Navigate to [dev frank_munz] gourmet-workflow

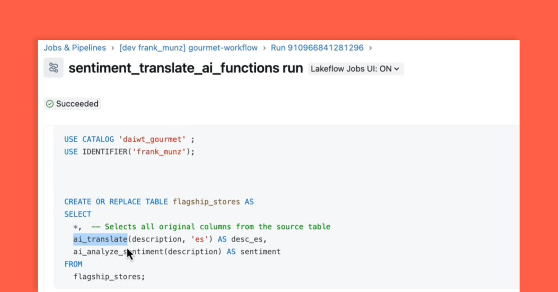point(188,47)
